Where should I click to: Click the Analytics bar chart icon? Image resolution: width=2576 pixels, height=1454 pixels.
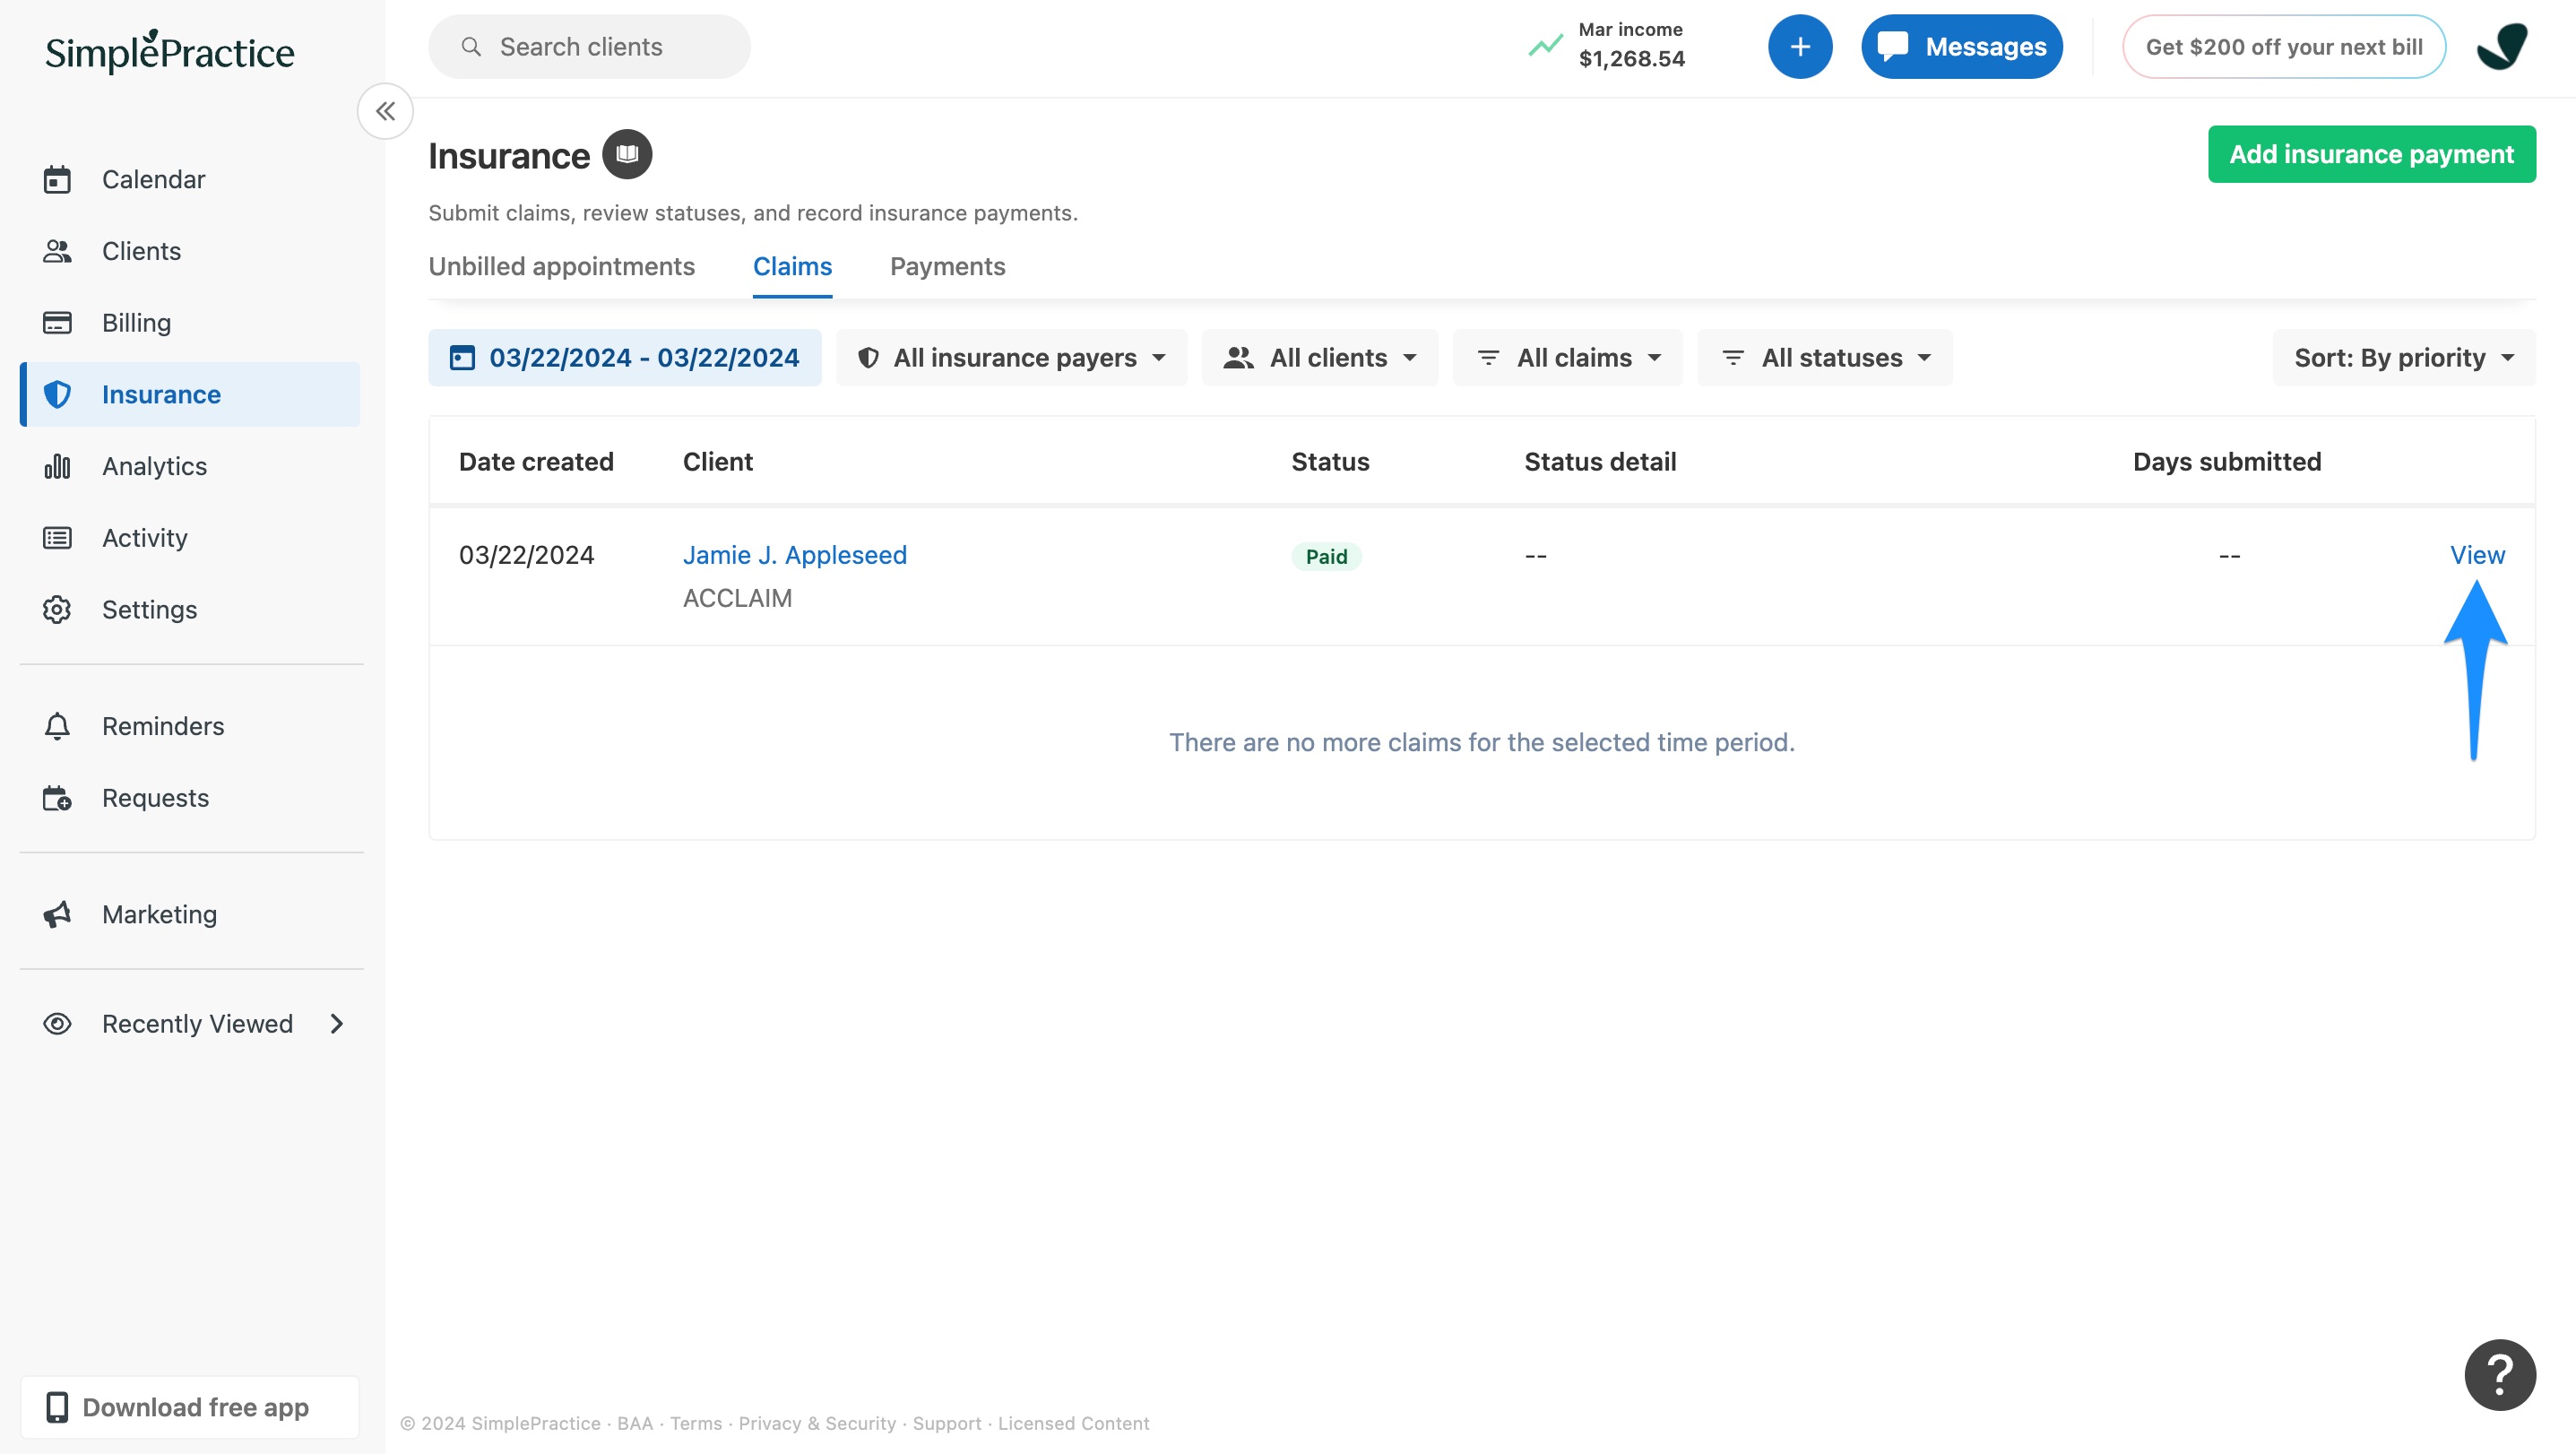[57, 466]
